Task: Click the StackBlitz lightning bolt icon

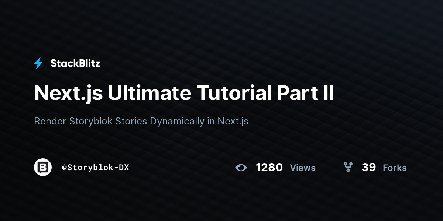Action: pyautogui.click(x=38, y=63)
